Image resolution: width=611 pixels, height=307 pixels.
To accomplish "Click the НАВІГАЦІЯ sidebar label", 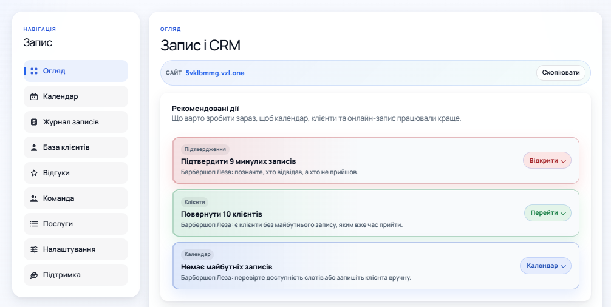I will point(39,29).
